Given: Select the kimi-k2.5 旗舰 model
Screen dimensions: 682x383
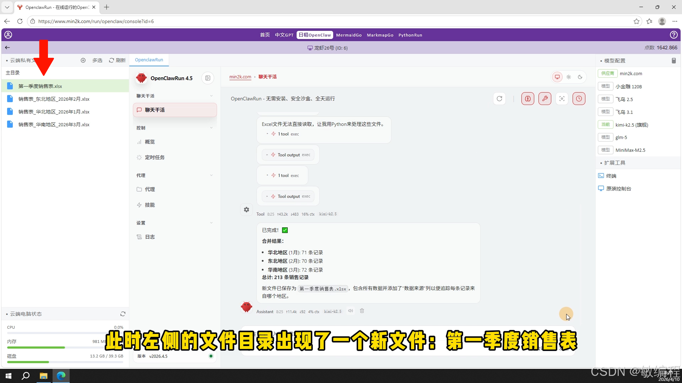Looking at the screenshot, I should (x=632, y=124).
